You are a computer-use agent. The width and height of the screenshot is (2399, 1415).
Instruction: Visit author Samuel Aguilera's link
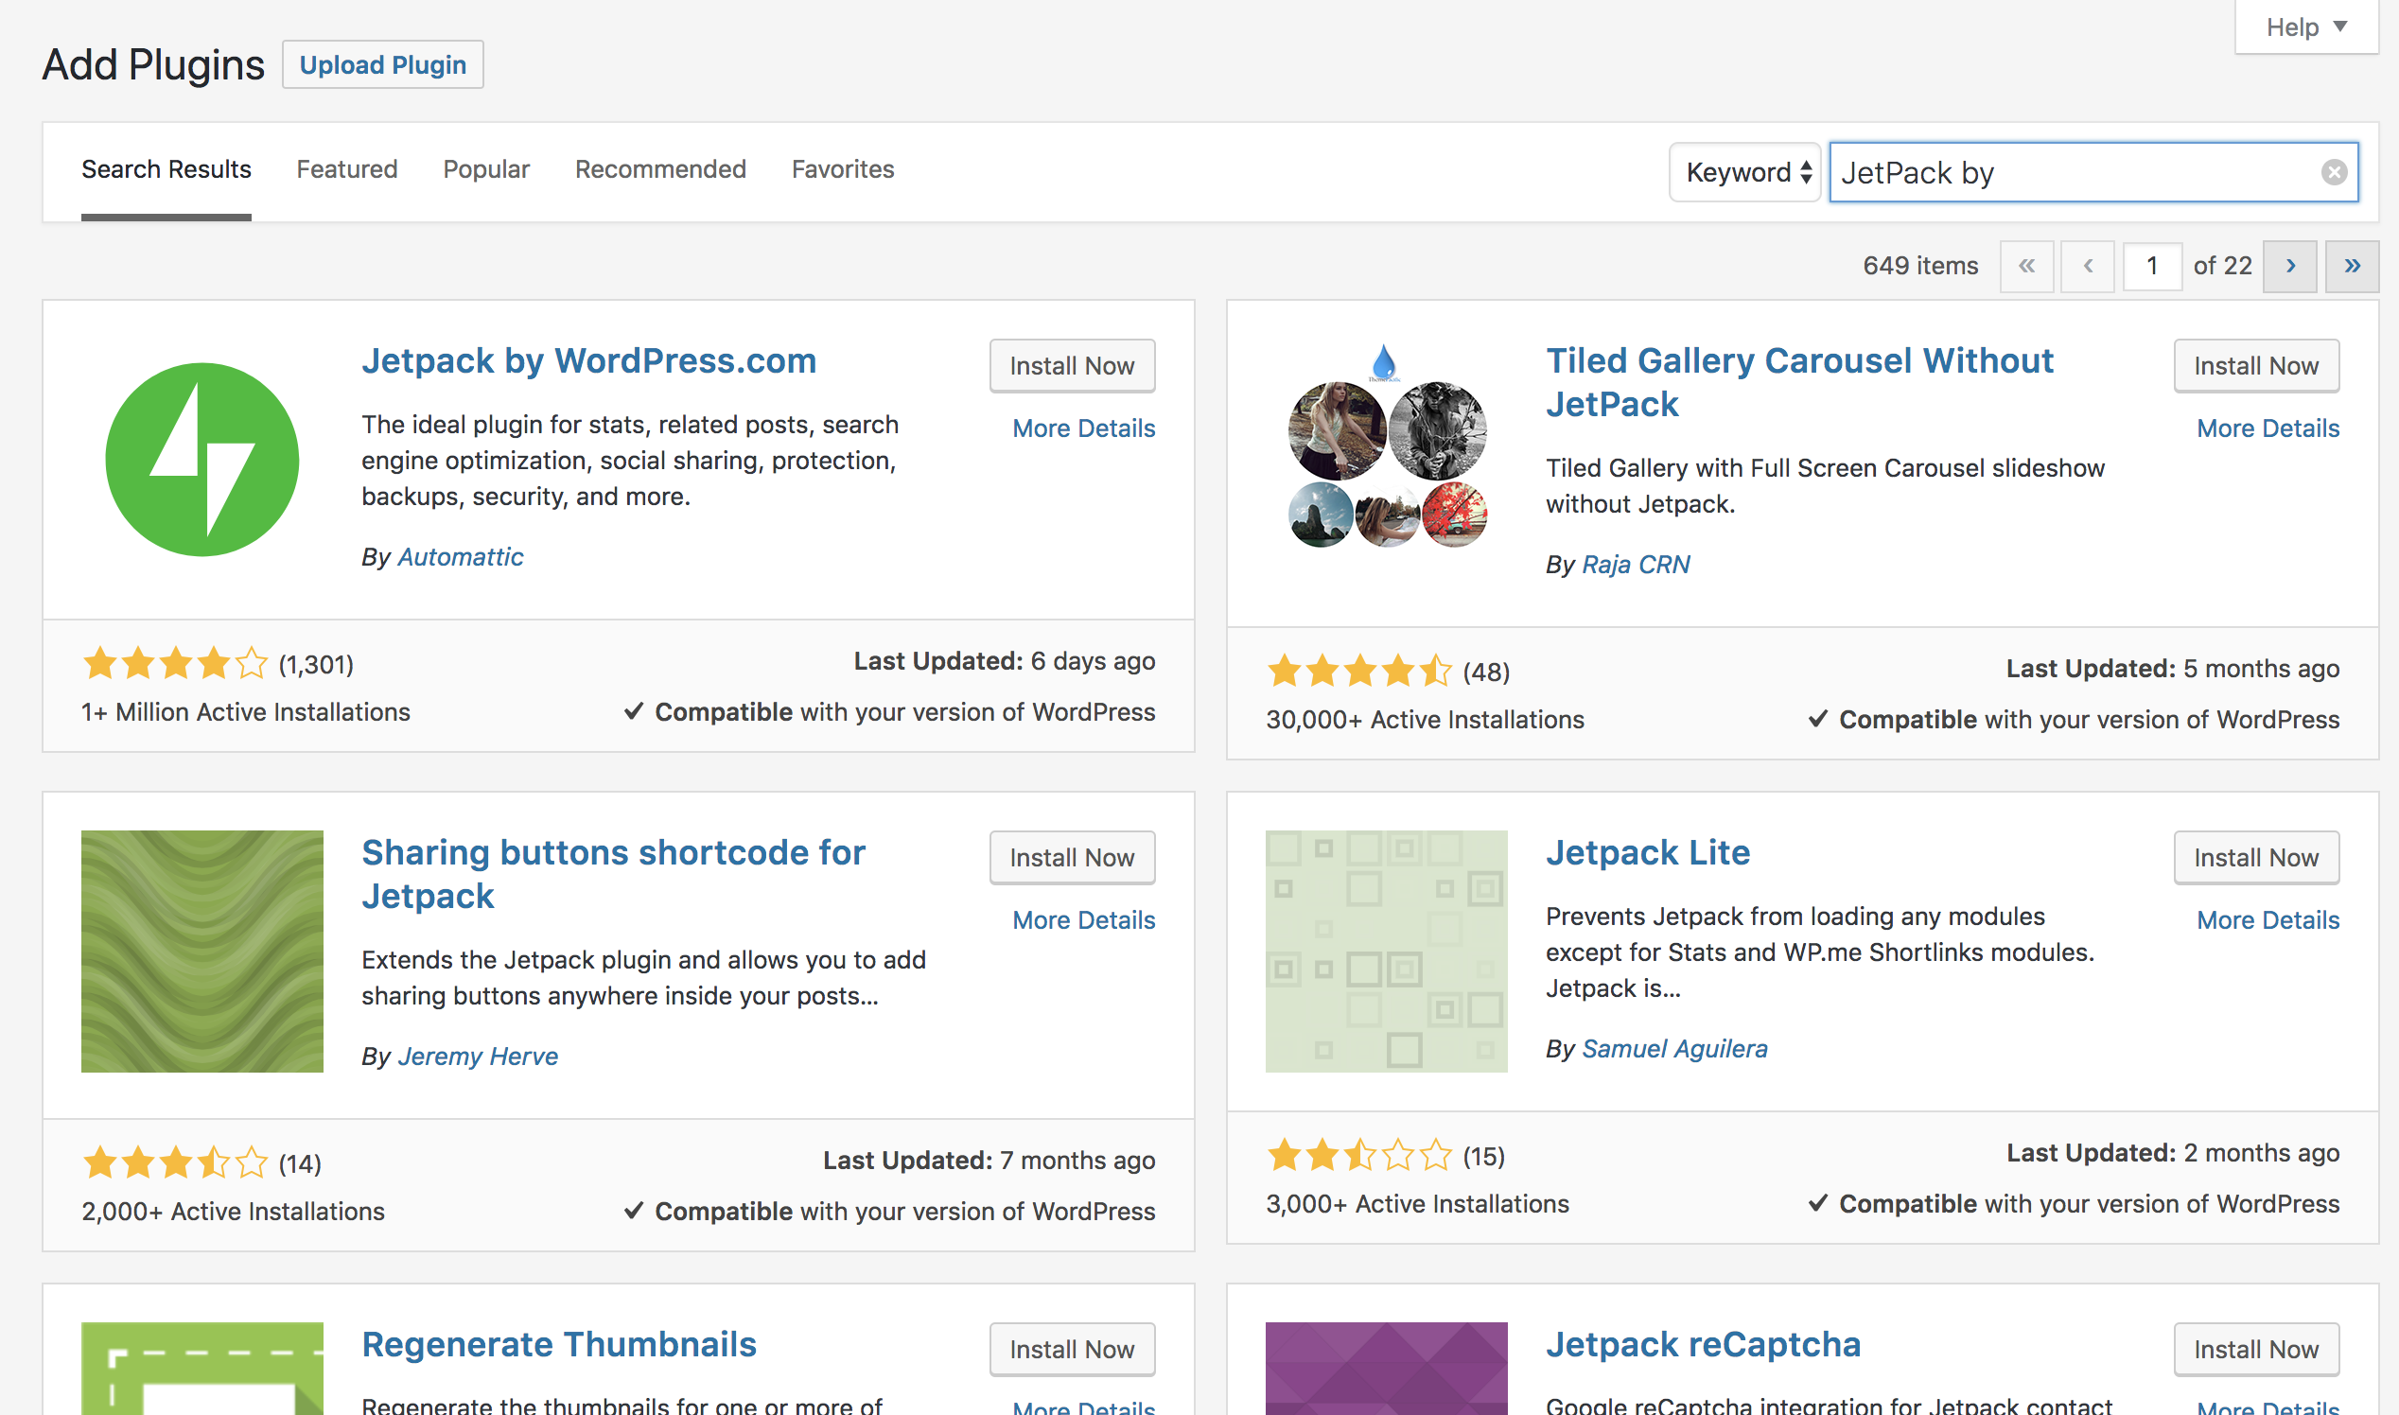coord(1674,1049)
